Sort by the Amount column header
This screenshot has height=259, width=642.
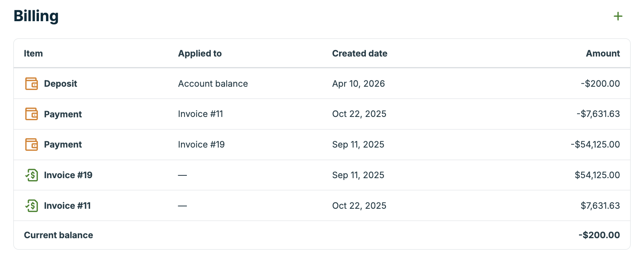[603, 53]
